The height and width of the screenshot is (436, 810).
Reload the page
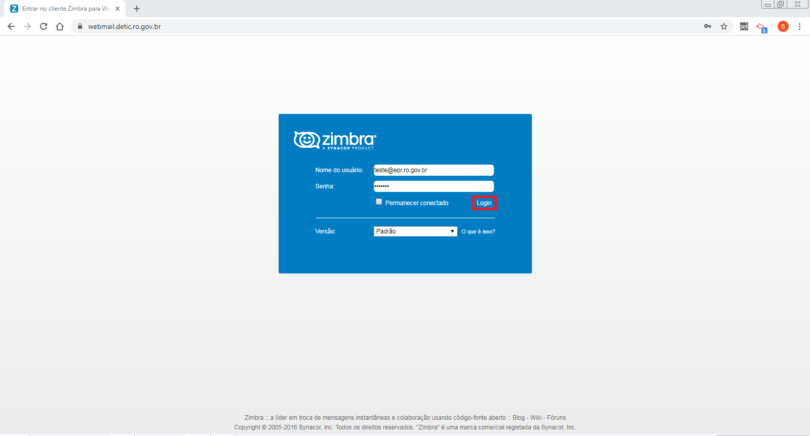click(44, 26)
